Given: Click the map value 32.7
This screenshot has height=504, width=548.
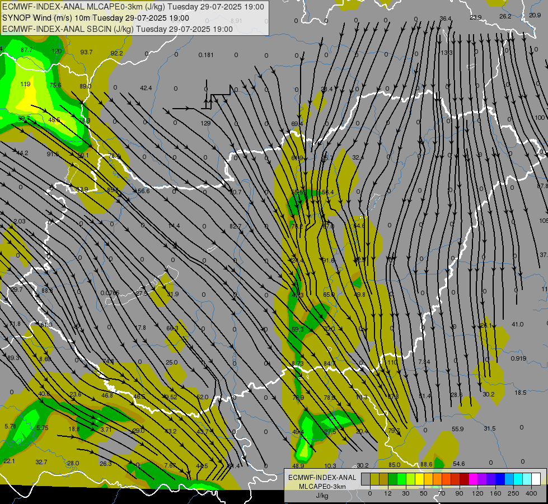Looking at the screenshot, I should [41, 462].
